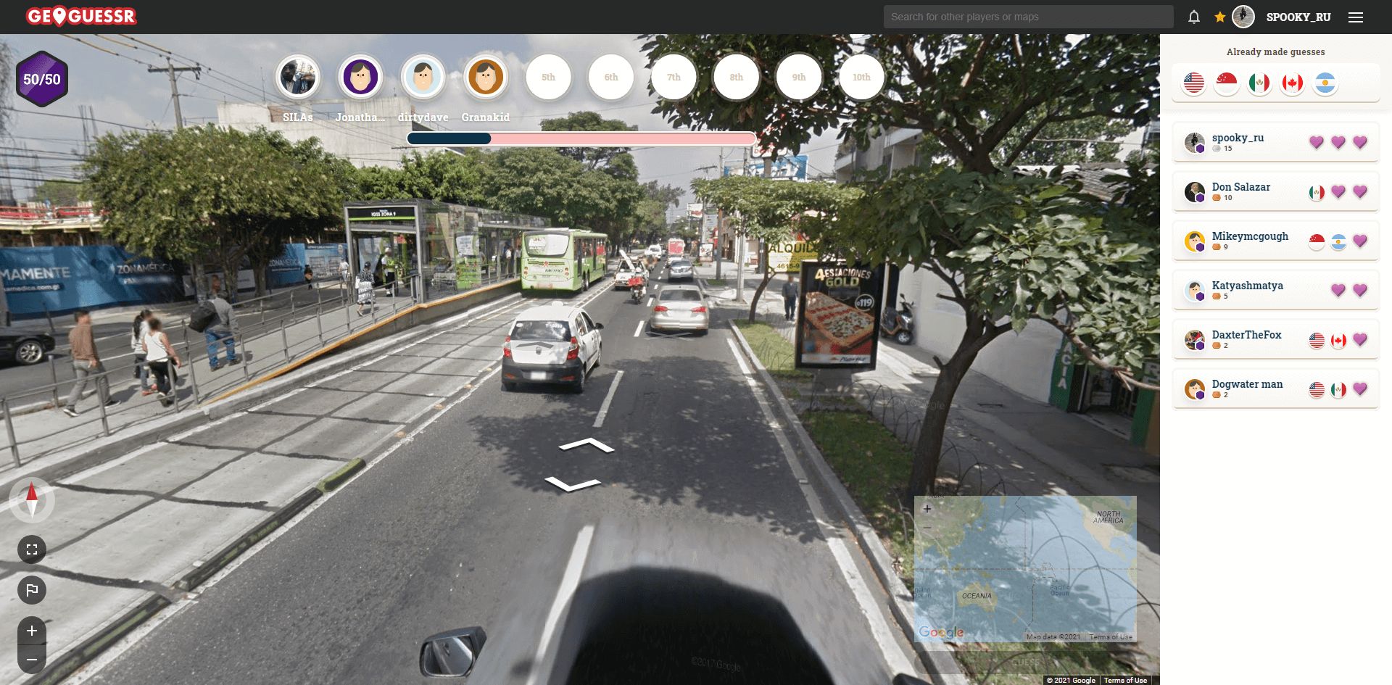Select Katyashmatya player row
1392x685 pixels.
pos(1275,290)
